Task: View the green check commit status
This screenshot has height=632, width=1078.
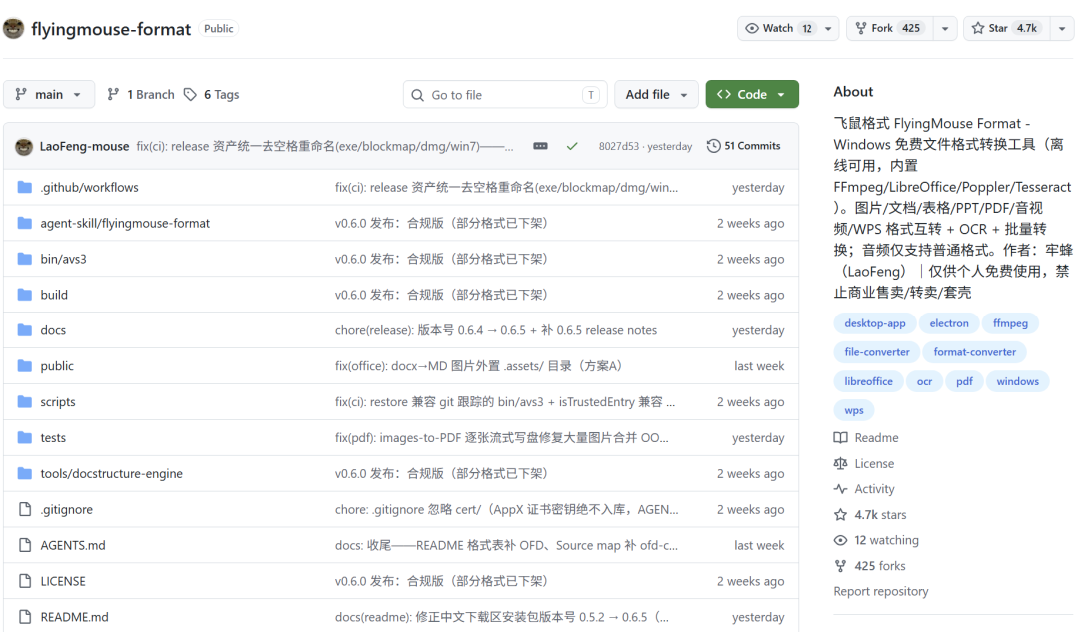Action: tap(572, 146)
